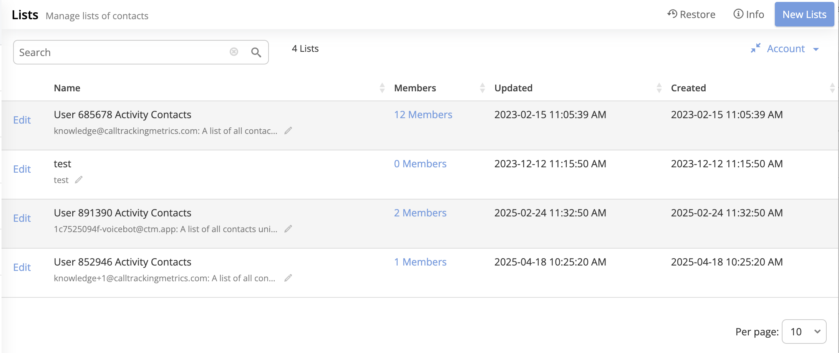Click the knowledge+1@calltrackingmetrics.com description text
The width and height of the screenshot is (839, 353).
164,278
